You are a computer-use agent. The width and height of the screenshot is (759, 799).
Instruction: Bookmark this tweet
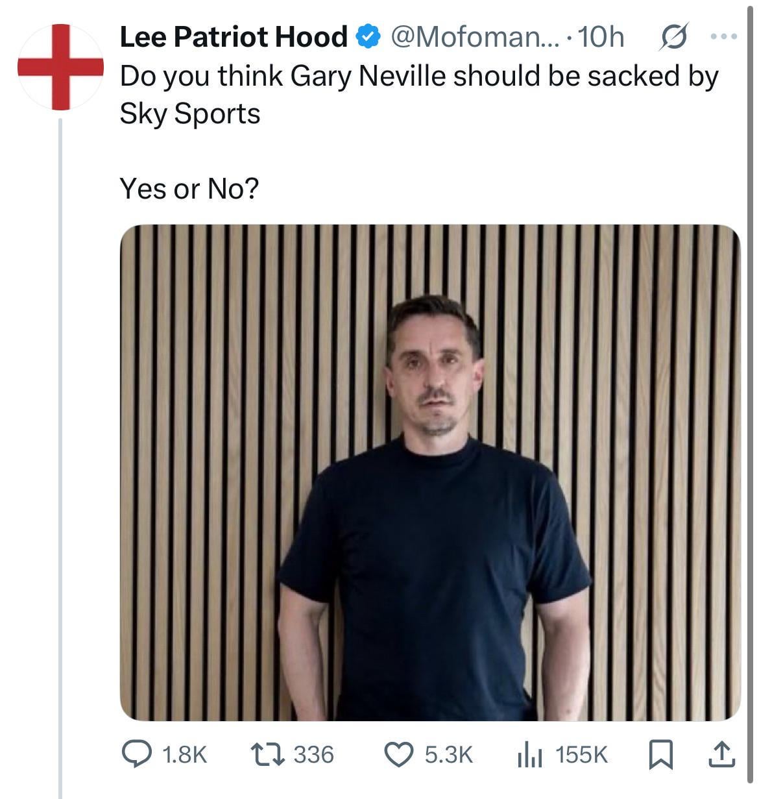click(661, 754)
